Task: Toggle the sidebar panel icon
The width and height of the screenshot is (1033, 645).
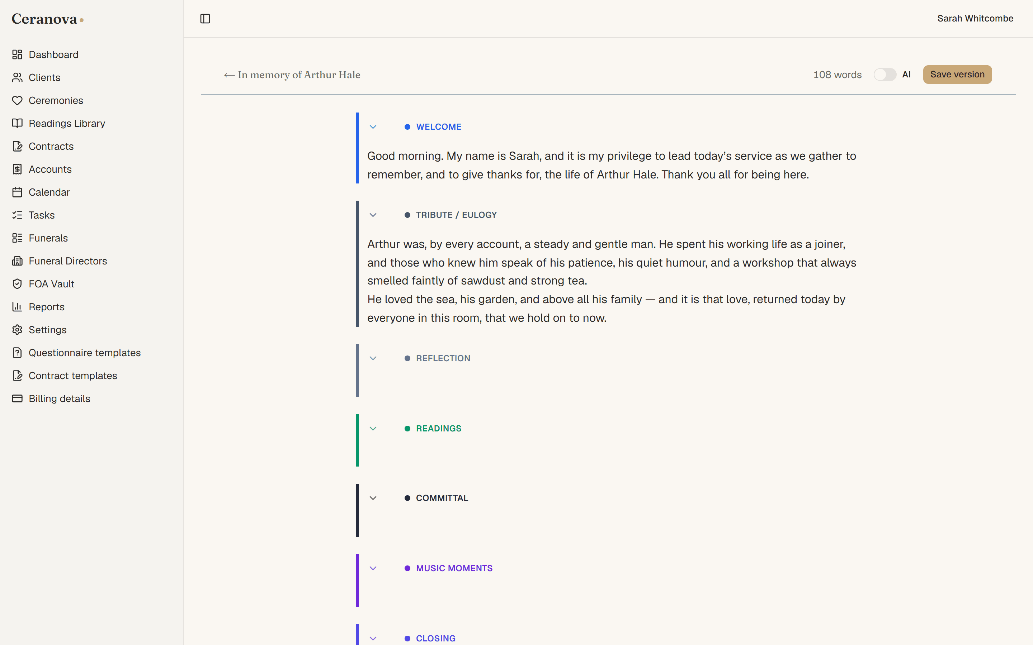Action: (x=205, y=19)
